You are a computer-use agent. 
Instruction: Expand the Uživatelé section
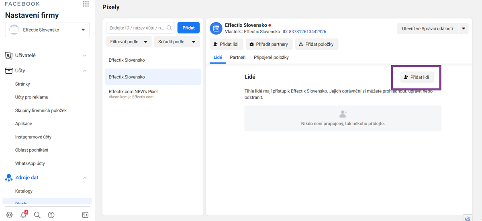pos(84,56)
